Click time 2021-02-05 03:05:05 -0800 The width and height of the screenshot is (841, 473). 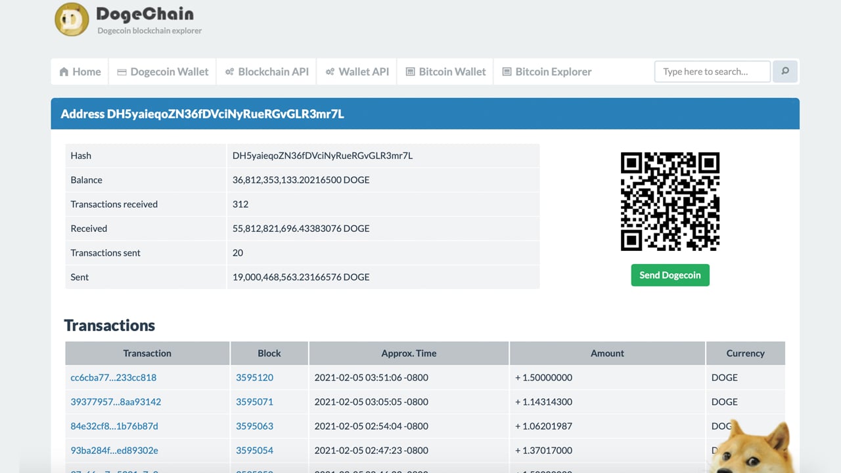pyautogui.click(x=371, y=402)
